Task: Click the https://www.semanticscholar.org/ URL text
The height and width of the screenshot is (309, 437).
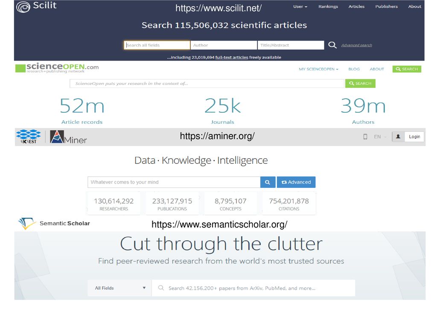Action: coord(219,224)
